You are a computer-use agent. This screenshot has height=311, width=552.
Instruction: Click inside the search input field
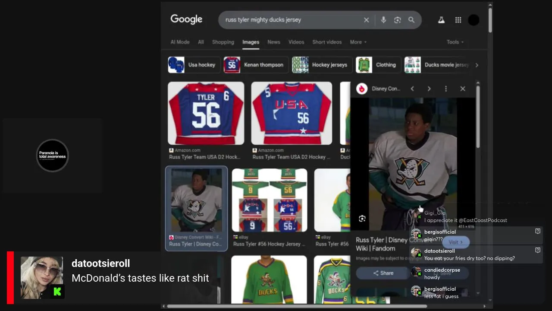(291, 20)
